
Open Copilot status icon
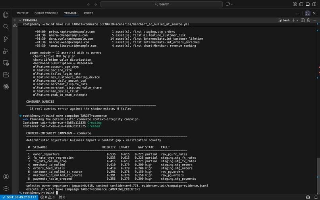308,197
